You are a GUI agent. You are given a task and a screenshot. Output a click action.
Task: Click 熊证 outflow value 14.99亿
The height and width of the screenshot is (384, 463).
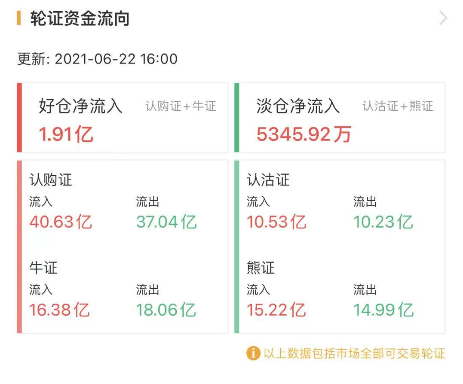(x=383, y=310)
